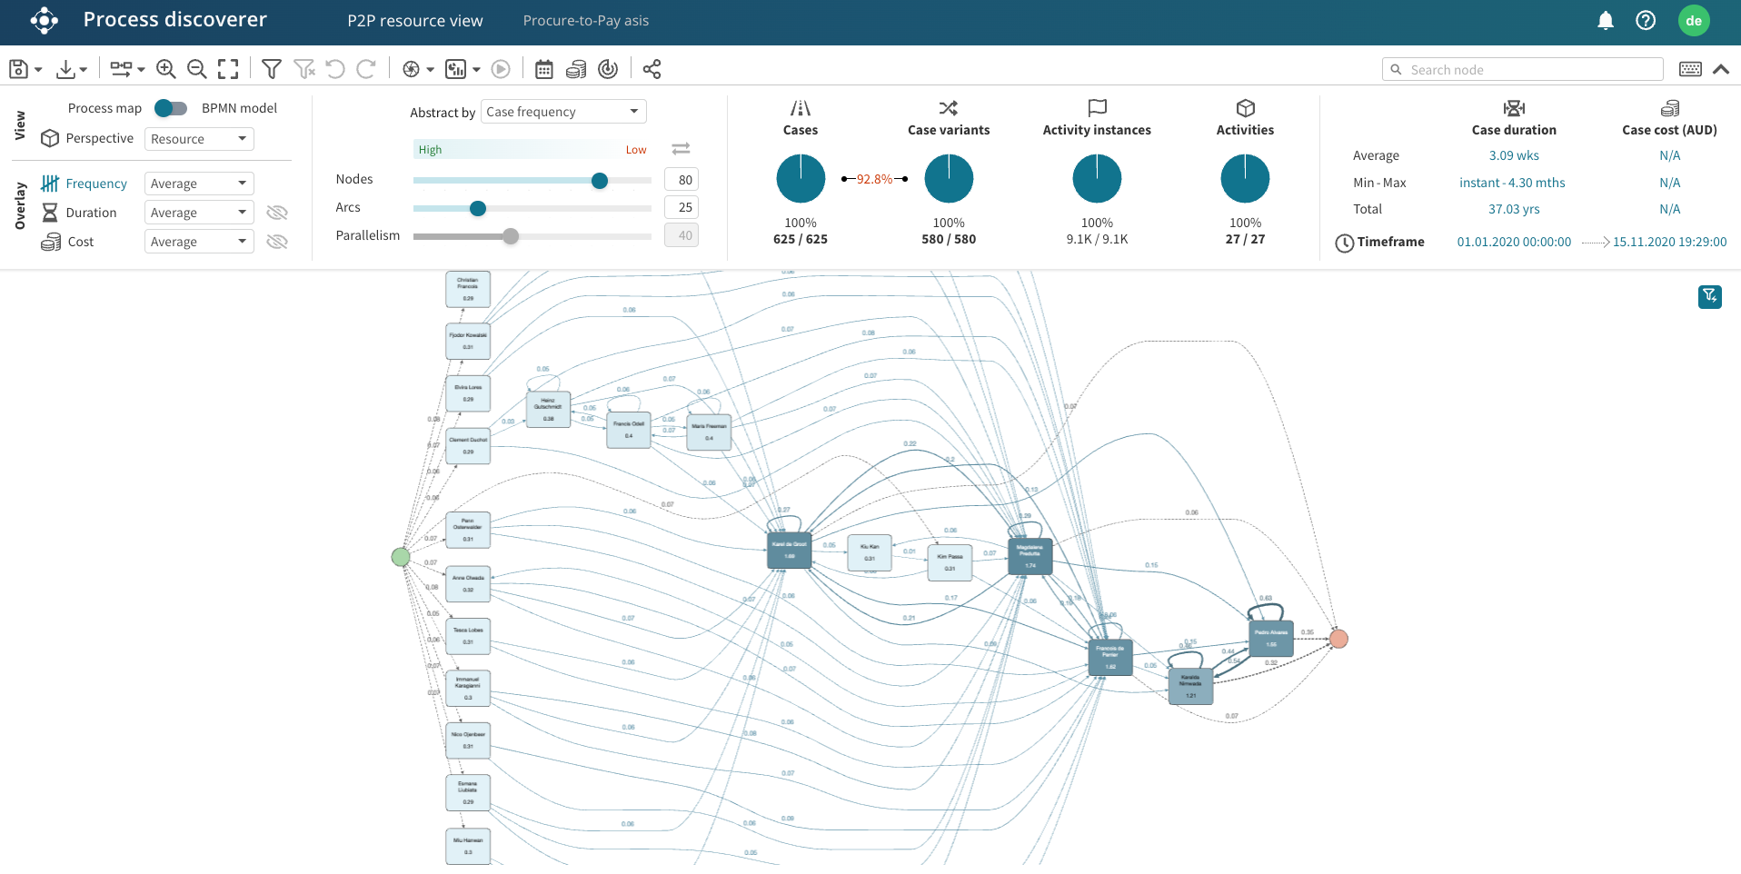Viewport: 1741px width, 874px height.
Task: Toggle Process map to BPMN model
Action: (170, 108)
